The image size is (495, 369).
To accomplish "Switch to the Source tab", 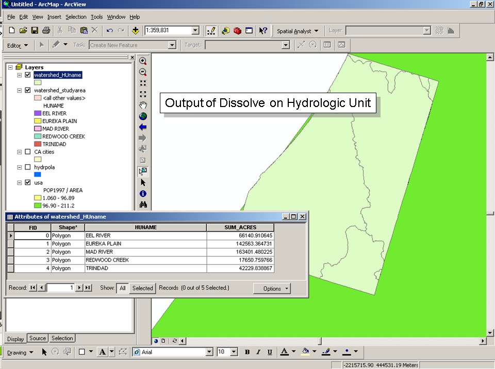I will coord(37,338).
